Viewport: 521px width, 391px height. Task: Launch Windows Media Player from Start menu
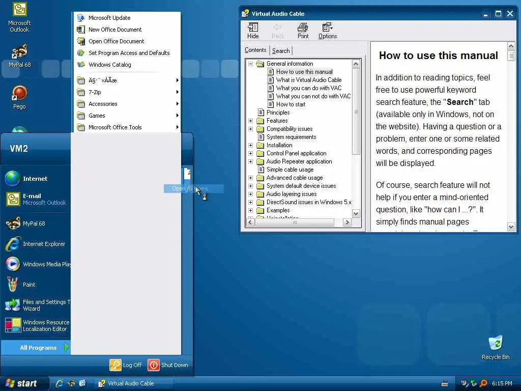point(36,264)
